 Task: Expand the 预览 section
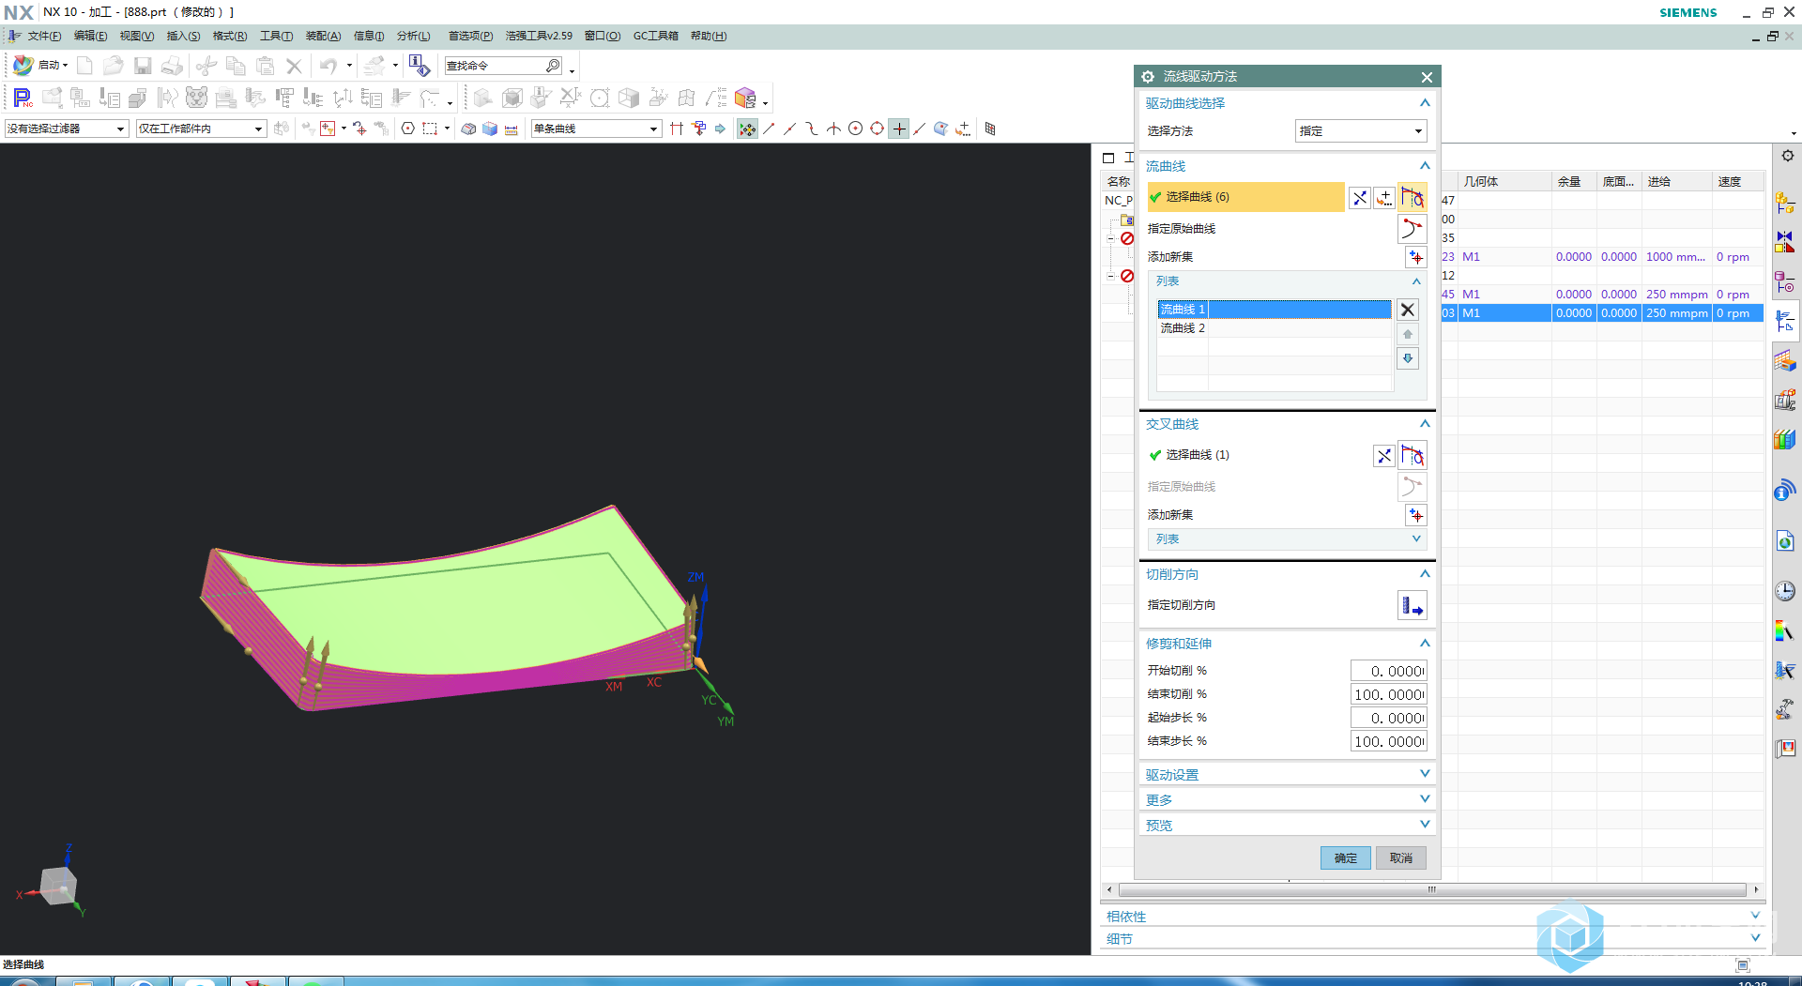point(1425,825)
